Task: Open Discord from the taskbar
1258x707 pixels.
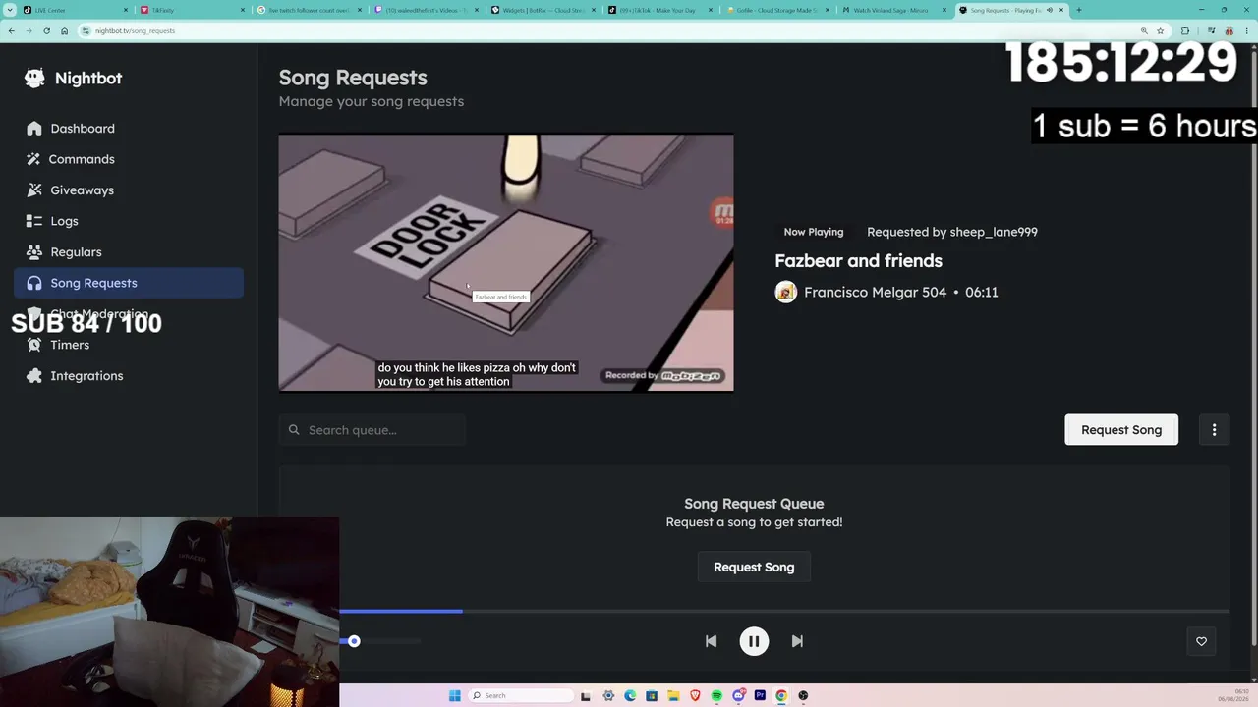Action: coord(738,695)
